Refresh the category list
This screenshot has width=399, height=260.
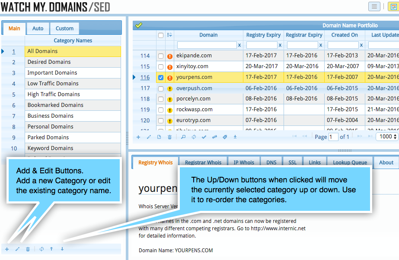click(41, 249)
